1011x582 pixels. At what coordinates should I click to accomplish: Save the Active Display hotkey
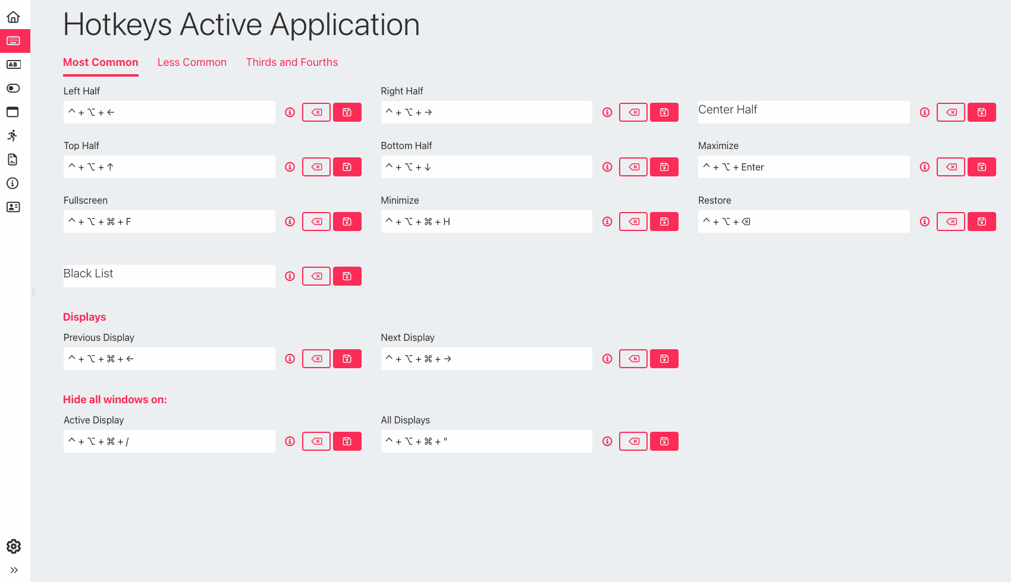point(347,441)
